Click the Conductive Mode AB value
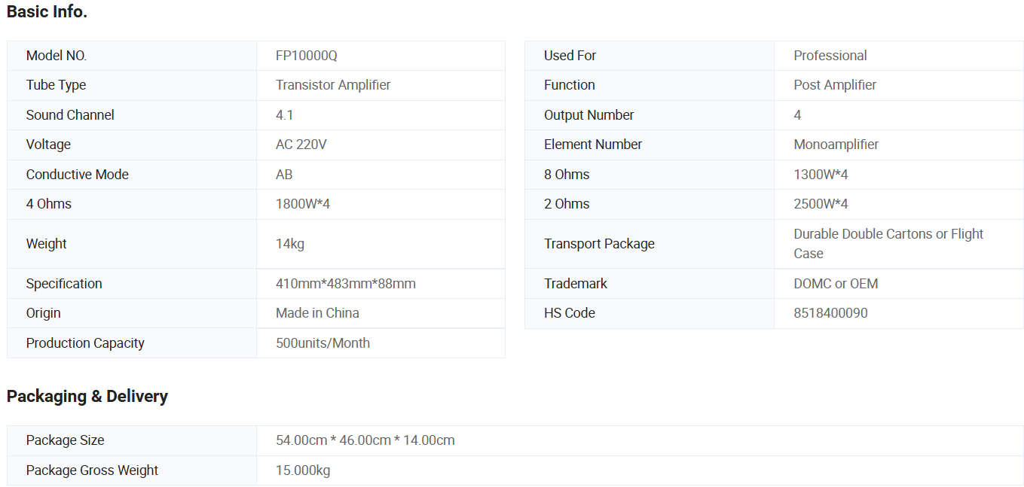The image size is (1024, 487). coord(284,175)
